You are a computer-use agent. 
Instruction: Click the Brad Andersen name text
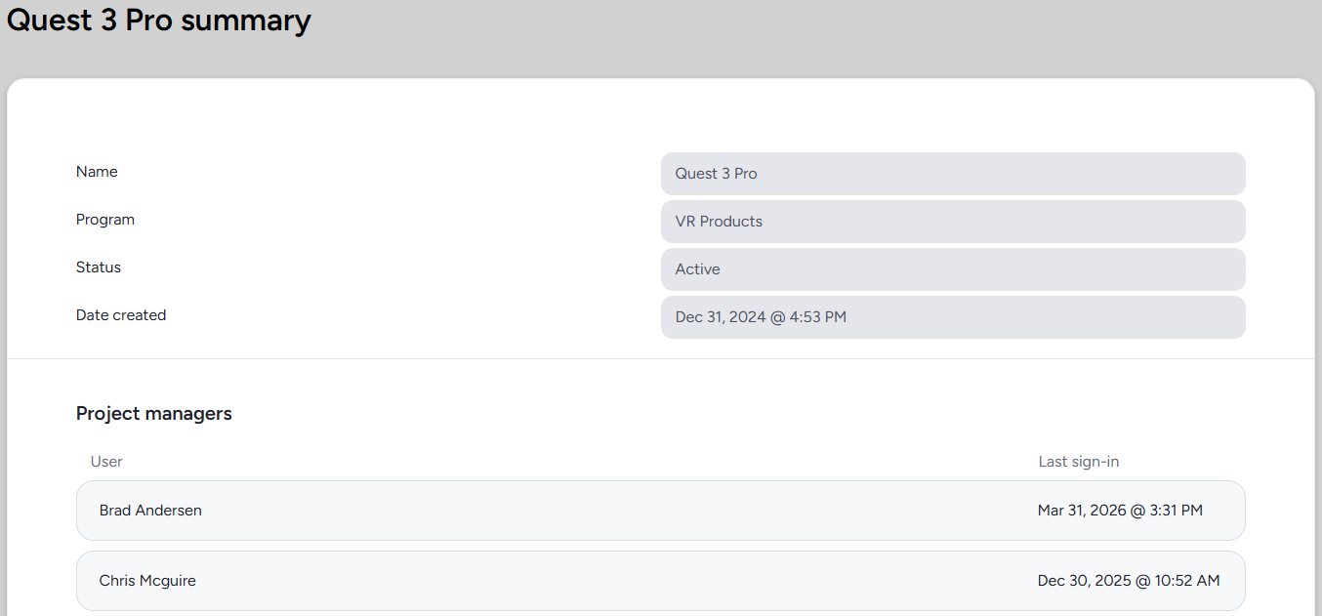150,511
